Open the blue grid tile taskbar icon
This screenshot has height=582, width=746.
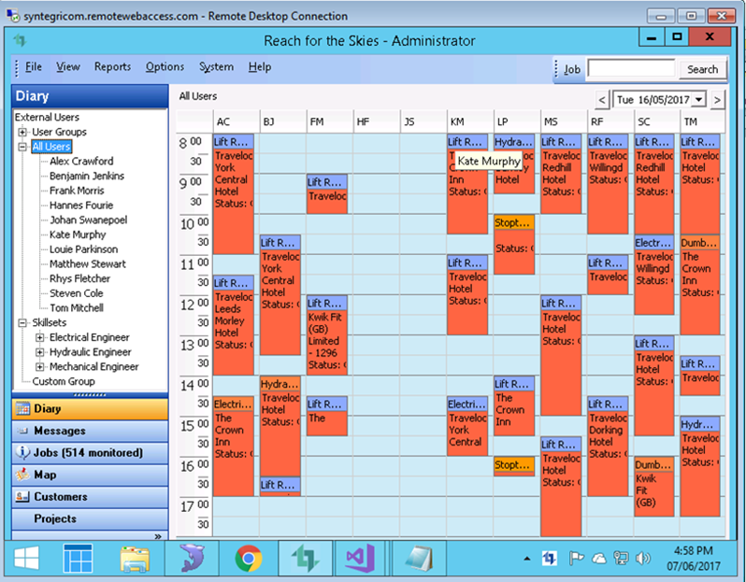tap(78, 559)
